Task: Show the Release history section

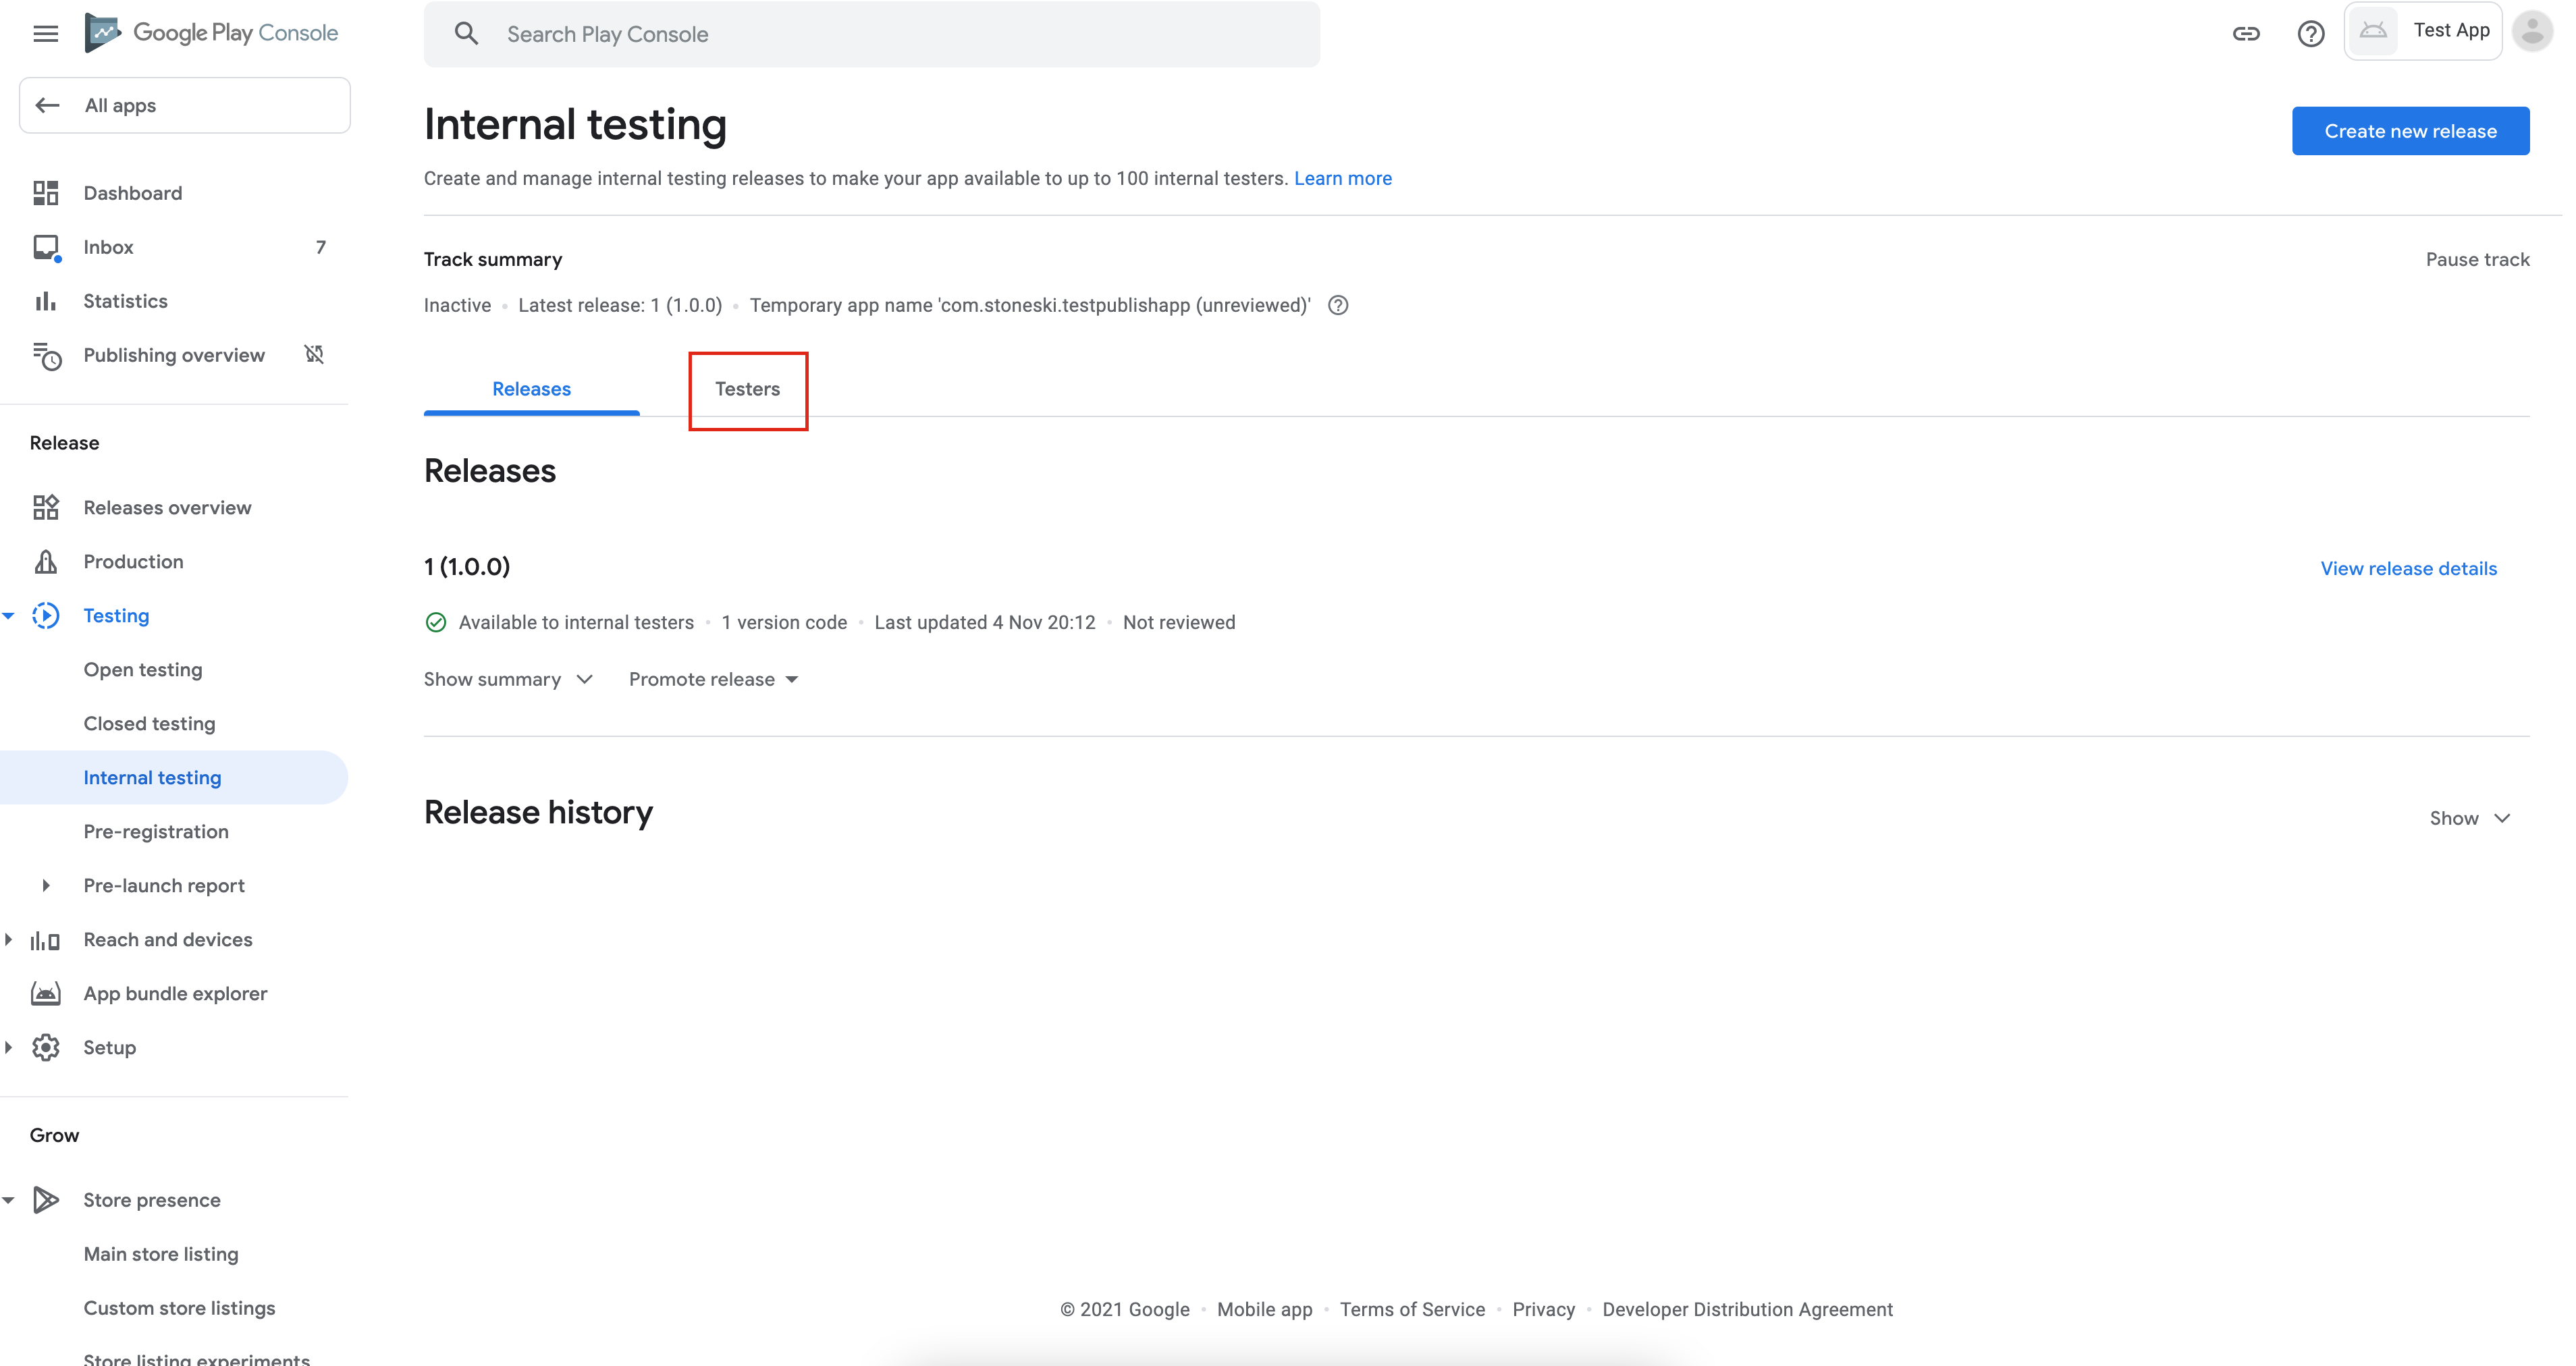Action: point(2470,818)
